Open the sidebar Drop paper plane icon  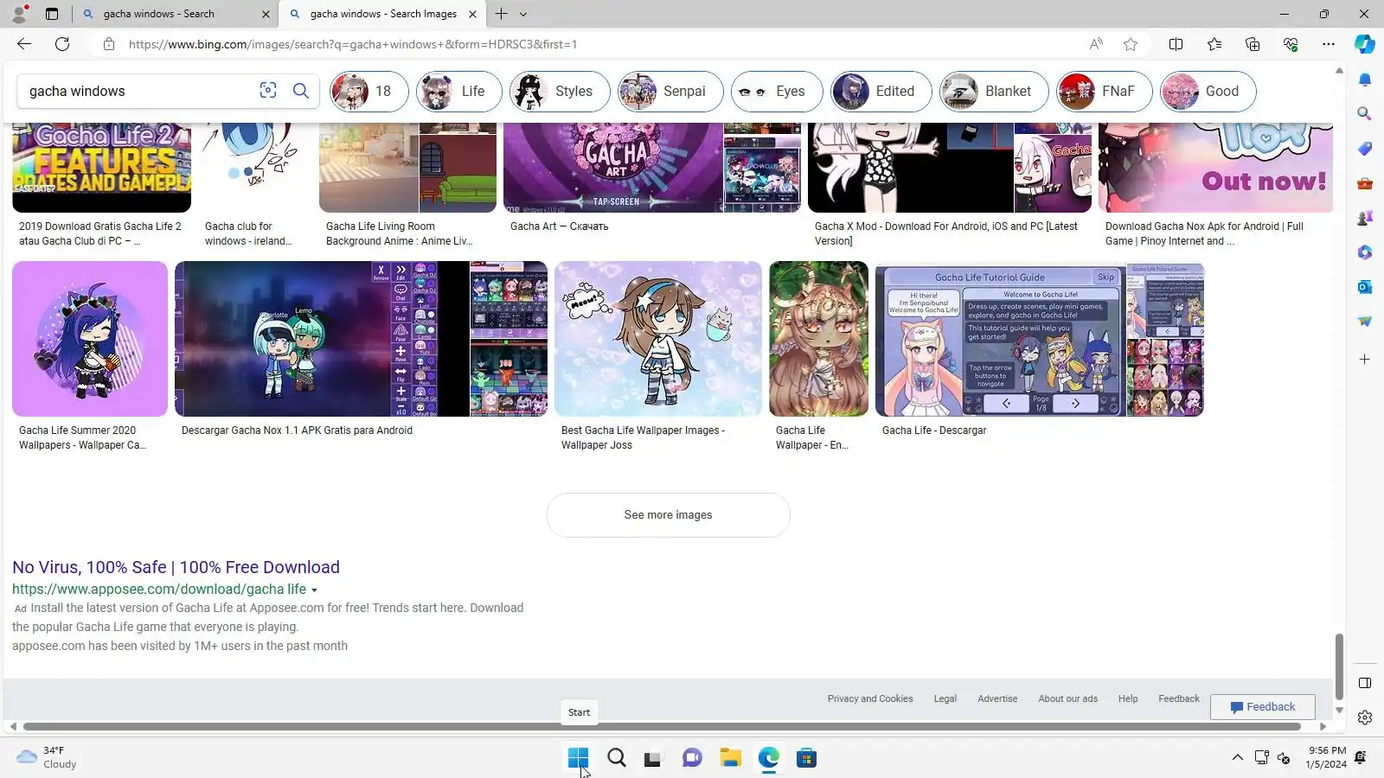pyautogui.click(x=1365, y=322)
